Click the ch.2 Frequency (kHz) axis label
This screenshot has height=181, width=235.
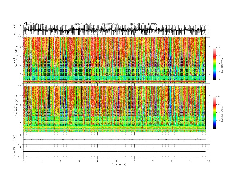[15, 106]
